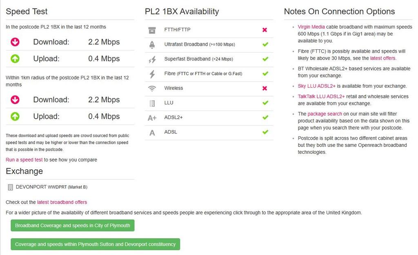Click the green tick for Ultrafast Broadband
The height and width of the screenshot is (255, 418).
[x=265, y=44]
